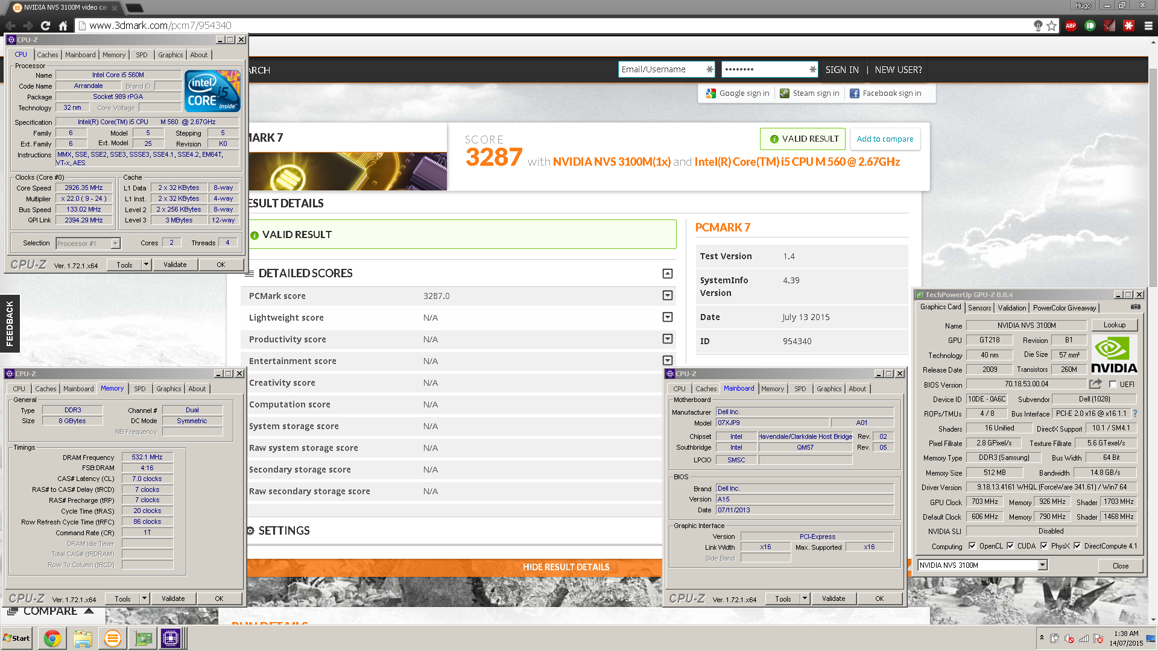Go to the browser home page

63,26
